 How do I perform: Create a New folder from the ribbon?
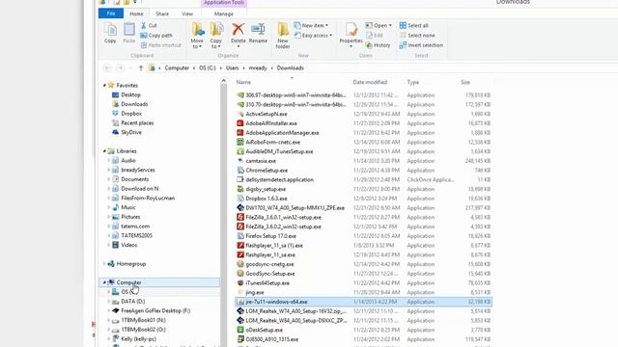click(x=283, y=36)
